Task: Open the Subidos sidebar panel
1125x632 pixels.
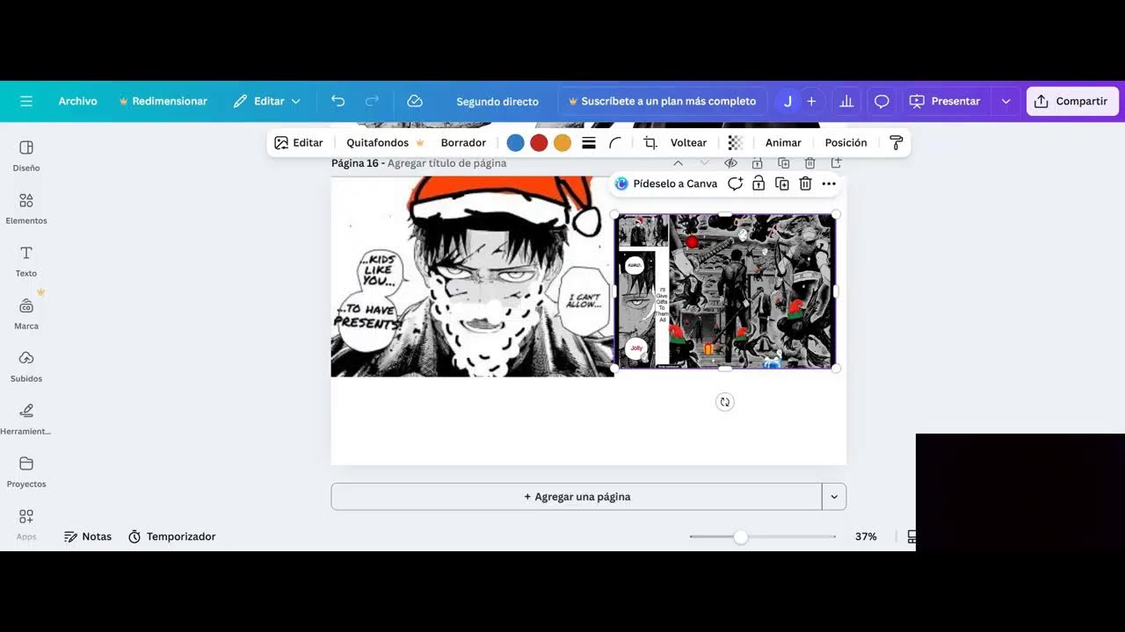Action: [x=26, y=366]
